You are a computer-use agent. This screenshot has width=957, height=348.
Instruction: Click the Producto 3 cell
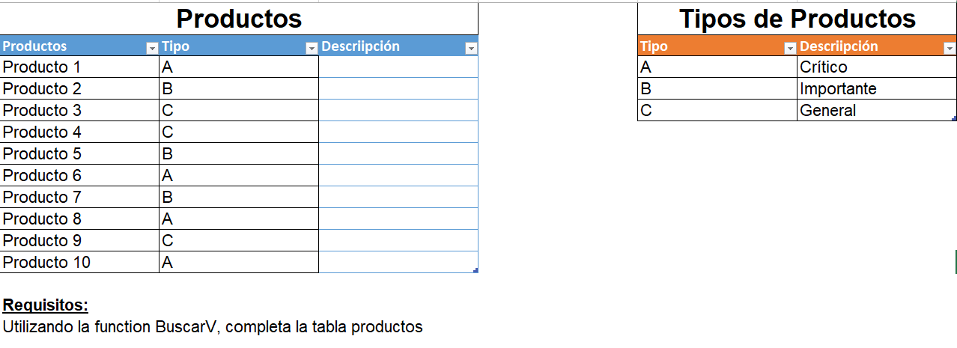80,110
